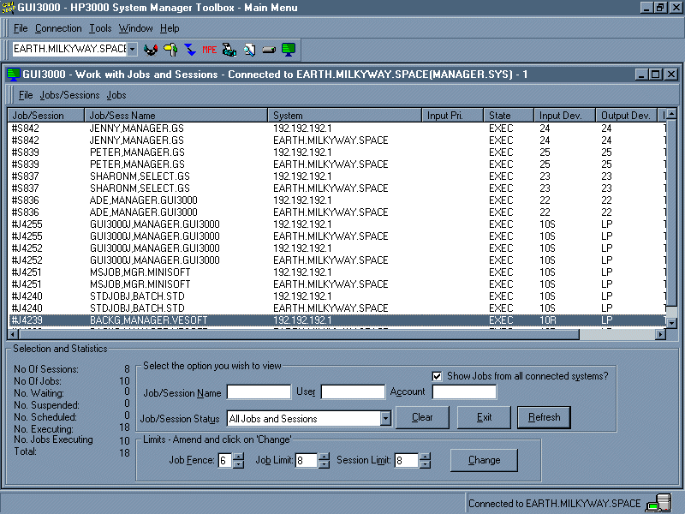Click the green monitor toolbar icon
685x514 pixels.
point(289,50)
